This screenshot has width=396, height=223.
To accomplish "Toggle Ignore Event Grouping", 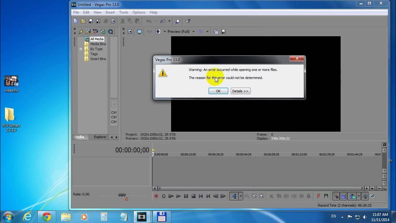I will click(x=372, y=196).
